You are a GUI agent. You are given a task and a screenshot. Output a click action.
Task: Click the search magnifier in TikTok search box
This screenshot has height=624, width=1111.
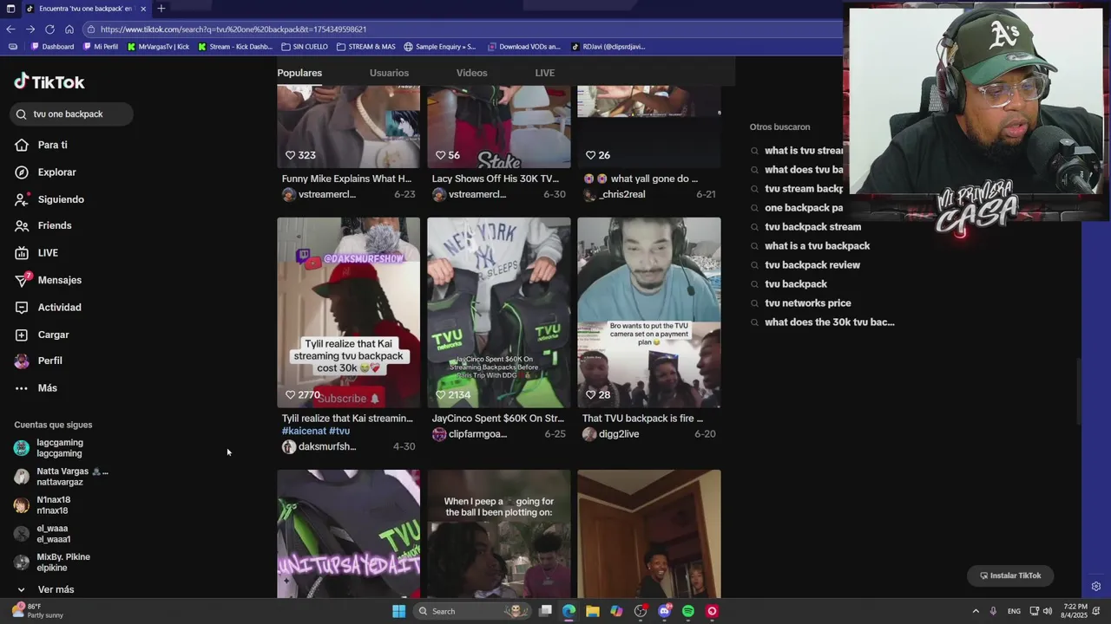coord(22,114)
